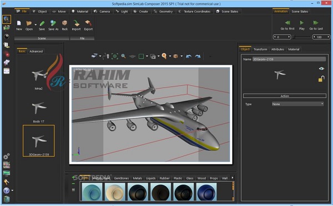Open dropdown arrow next to overlapping squares icon
Image resolution: width=333 pixels, height=206 pixels.
(x=158, y=56)
